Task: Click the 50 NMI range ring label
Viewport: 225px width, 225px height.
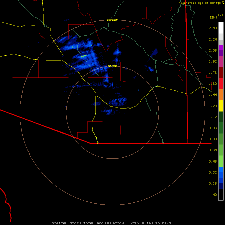Action: [x=112, y=66]
